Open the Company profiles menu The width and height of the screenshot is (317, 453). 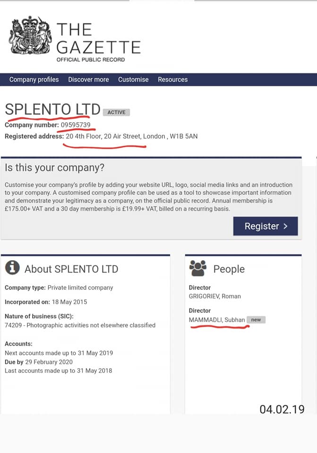34,79
